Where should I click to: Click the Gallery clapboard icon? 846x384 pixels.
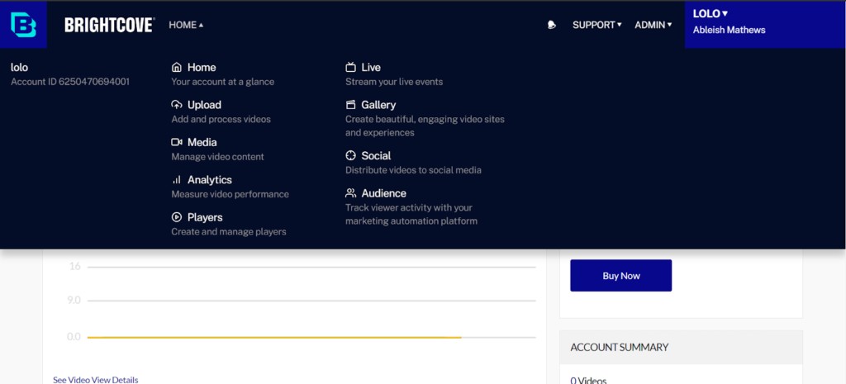(350, 105)
